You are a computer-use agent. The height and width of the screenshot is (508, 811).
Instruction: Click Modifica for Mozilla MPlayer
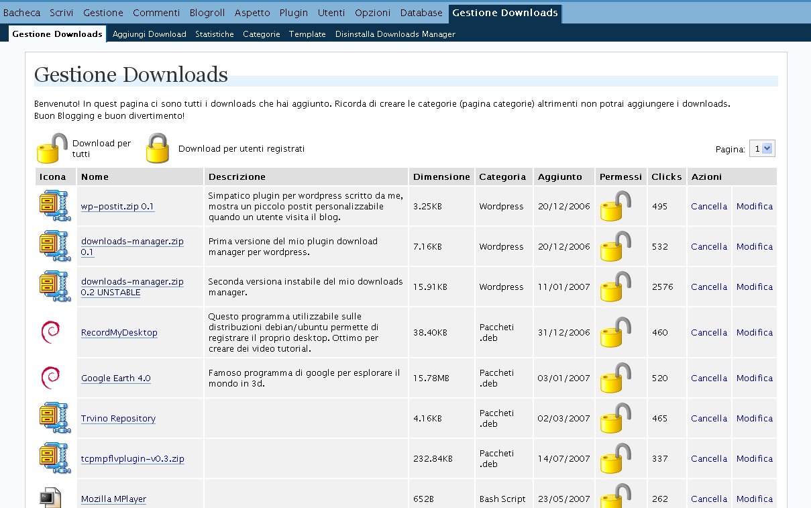(755, 499)
